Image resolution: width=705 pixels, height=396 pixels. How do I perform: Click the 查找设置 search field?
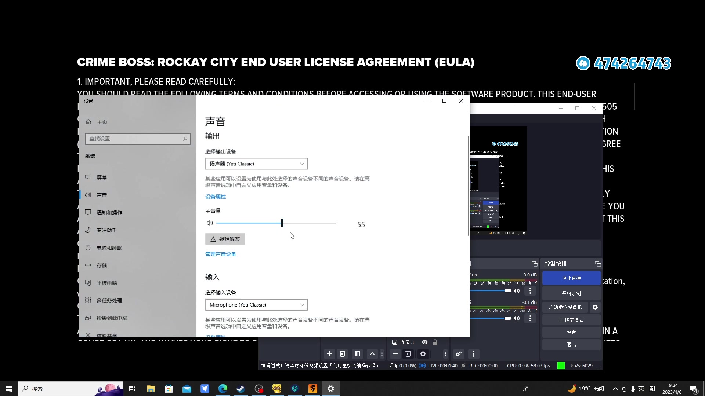tap(138, 139)
